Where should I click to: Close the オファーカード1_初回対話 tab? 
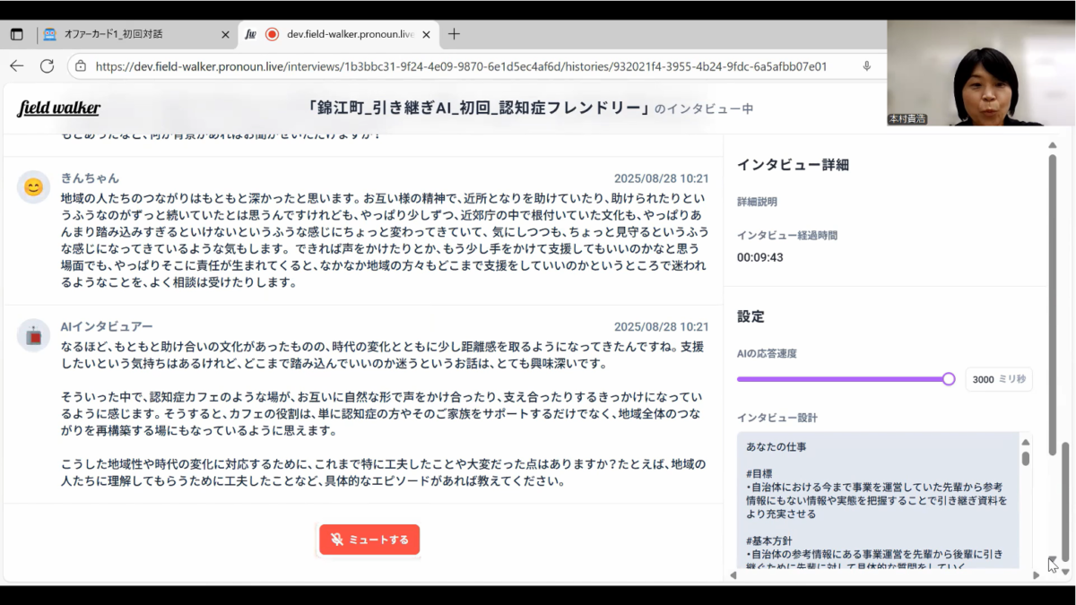coord(225,34)
